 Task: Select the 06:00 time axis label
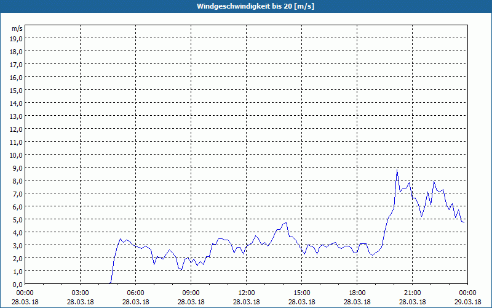[x=135, y=293]
